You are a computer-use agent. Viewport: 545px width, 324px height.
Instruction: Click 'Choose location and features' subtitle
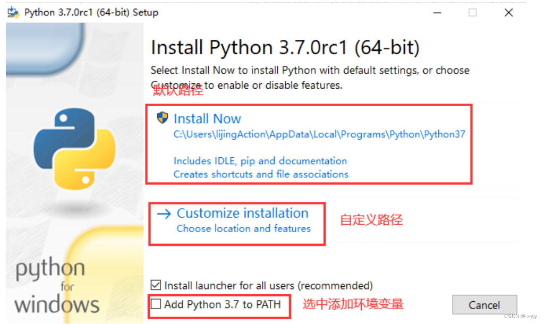click(x=244, y=228)
